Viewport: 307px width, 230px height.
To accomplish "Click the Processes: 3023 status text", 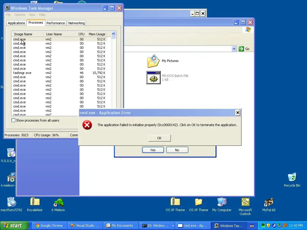I will click(x=16, y=135).
